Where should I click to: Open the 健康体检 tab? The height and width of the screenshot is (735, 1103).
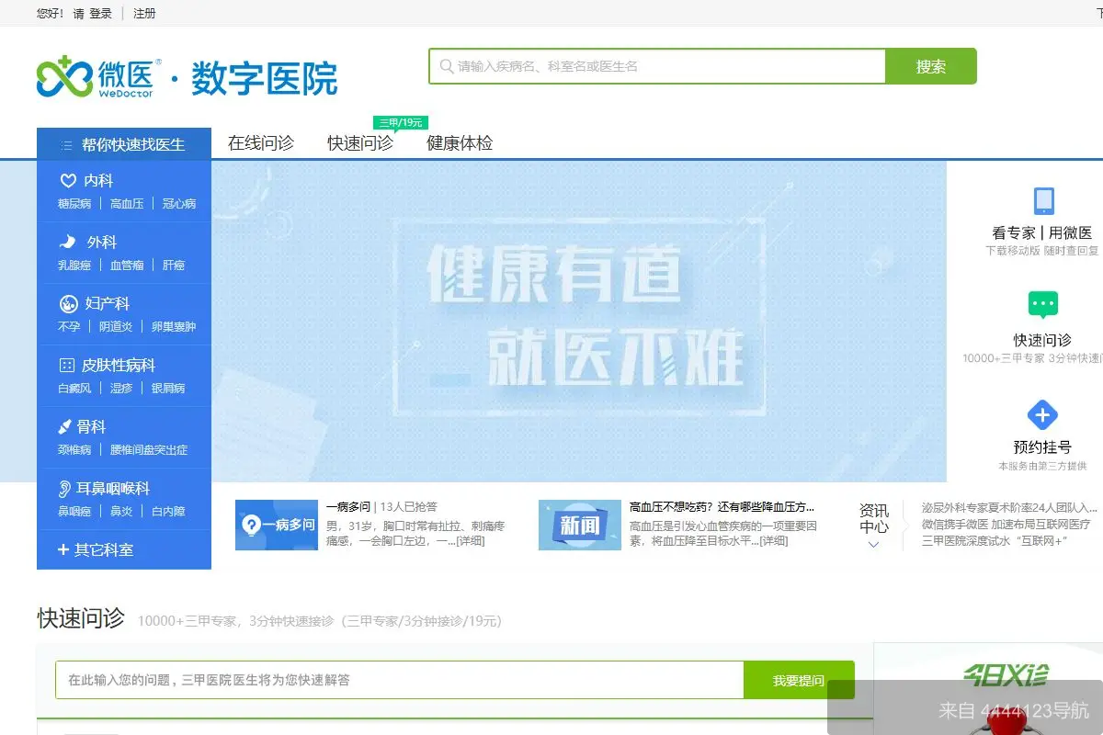click(x=459, y=144)
